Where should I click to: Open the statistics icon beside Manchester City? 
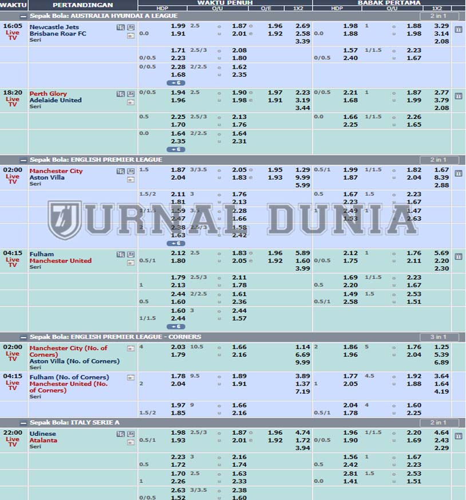click(x=120, y=171)
